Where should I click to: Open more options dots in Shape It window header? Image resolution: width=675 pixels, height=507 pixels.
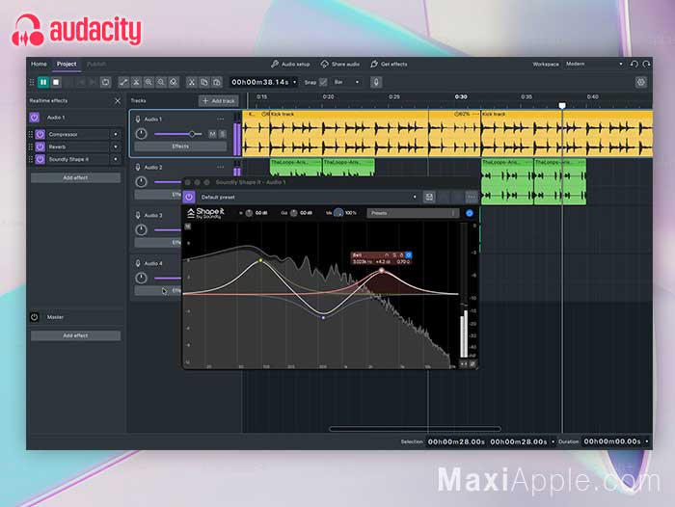point(472,198)
